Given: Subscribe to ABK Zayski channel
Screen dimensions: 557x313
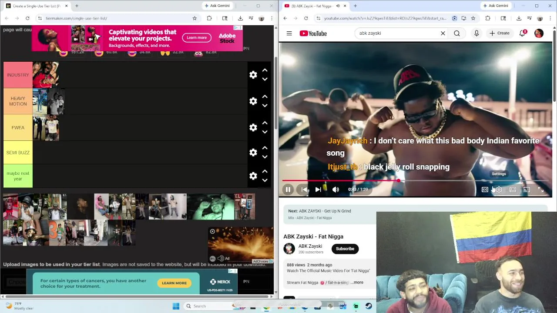Looking at the screenshot, I should (345, 249).
